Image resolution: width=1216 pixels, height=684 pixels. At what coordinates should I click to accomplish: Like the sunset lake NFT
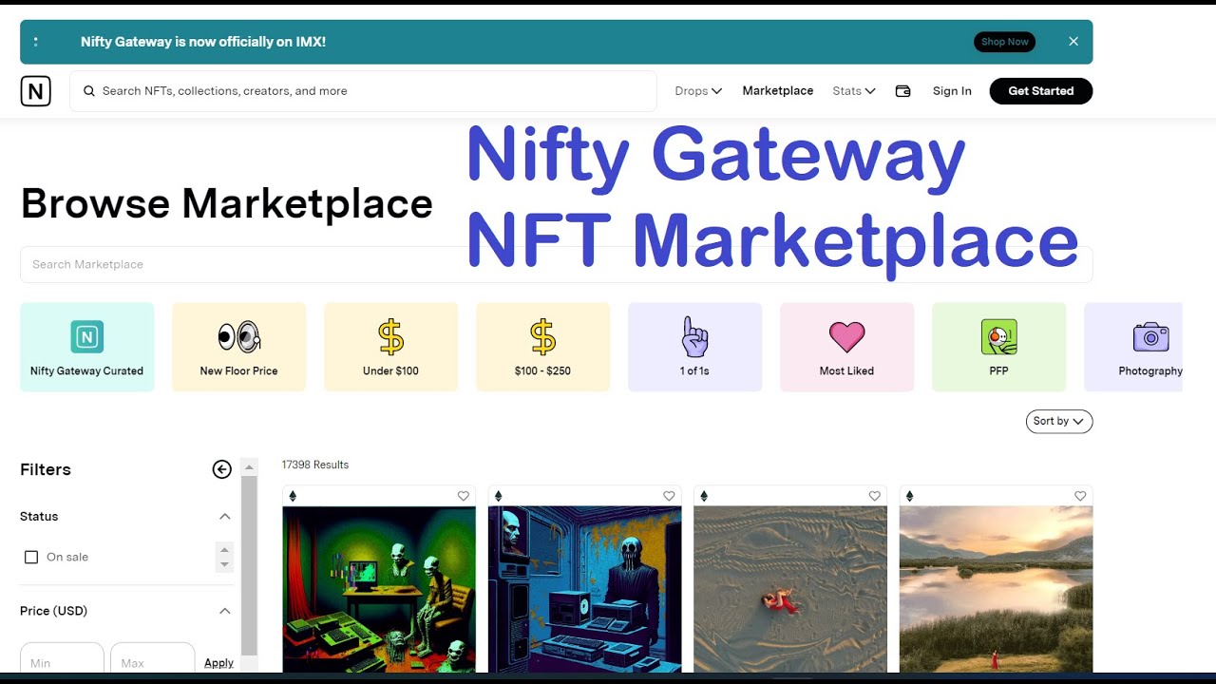[1080, 496]
